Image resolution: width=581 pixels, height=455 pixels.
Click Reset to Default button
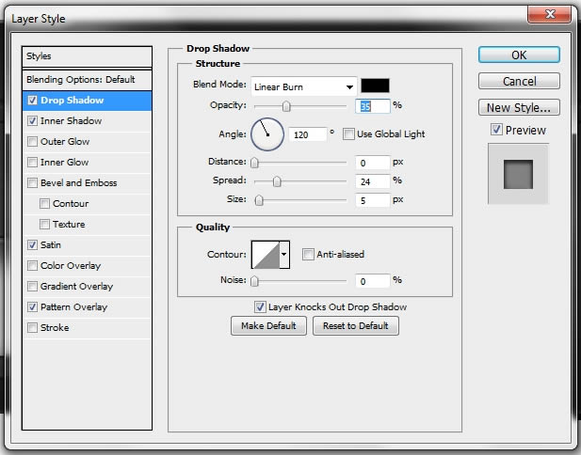[x=356, y=326]
